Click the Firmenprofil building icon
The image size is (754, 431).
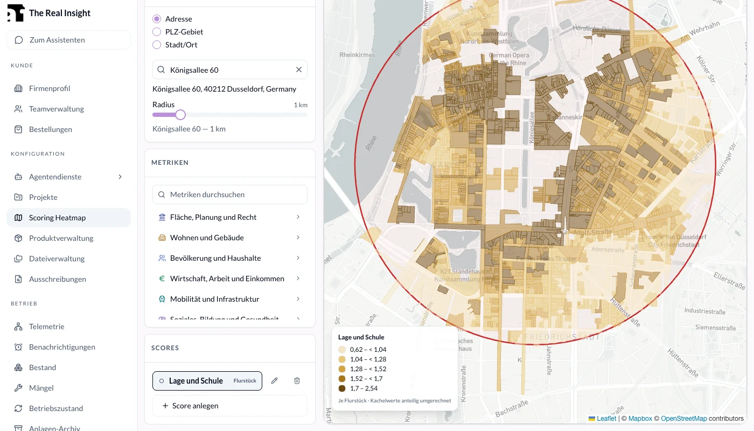point(18,88)
